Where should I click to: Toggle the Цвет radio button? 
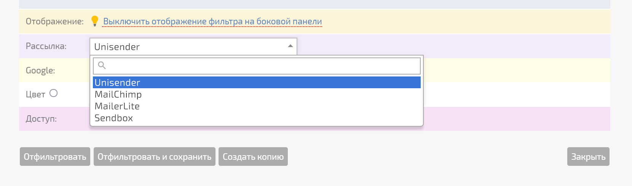click(x=54, y=93)
